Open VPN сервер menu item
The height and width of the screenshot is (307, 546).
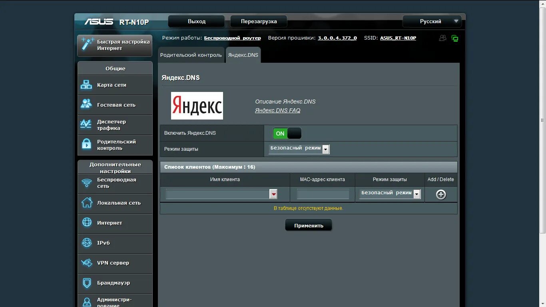coord(115,263)
